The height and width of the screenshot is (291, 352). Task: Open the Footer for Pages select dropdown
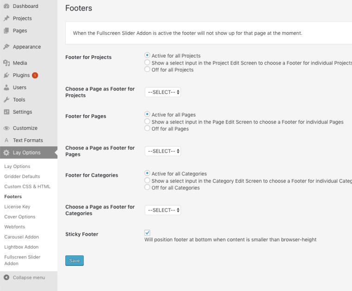163,151
